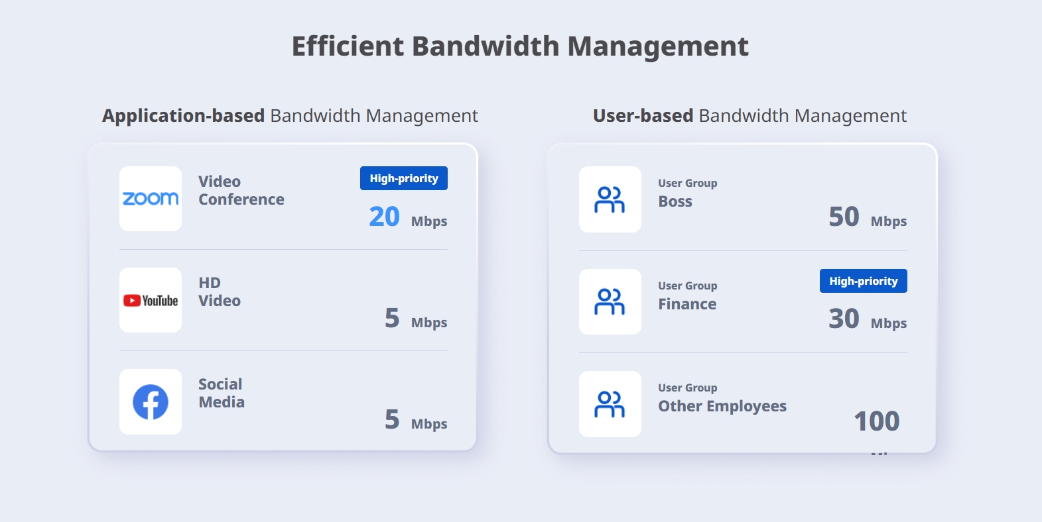Click the Zoom app icon

point(151,199)
